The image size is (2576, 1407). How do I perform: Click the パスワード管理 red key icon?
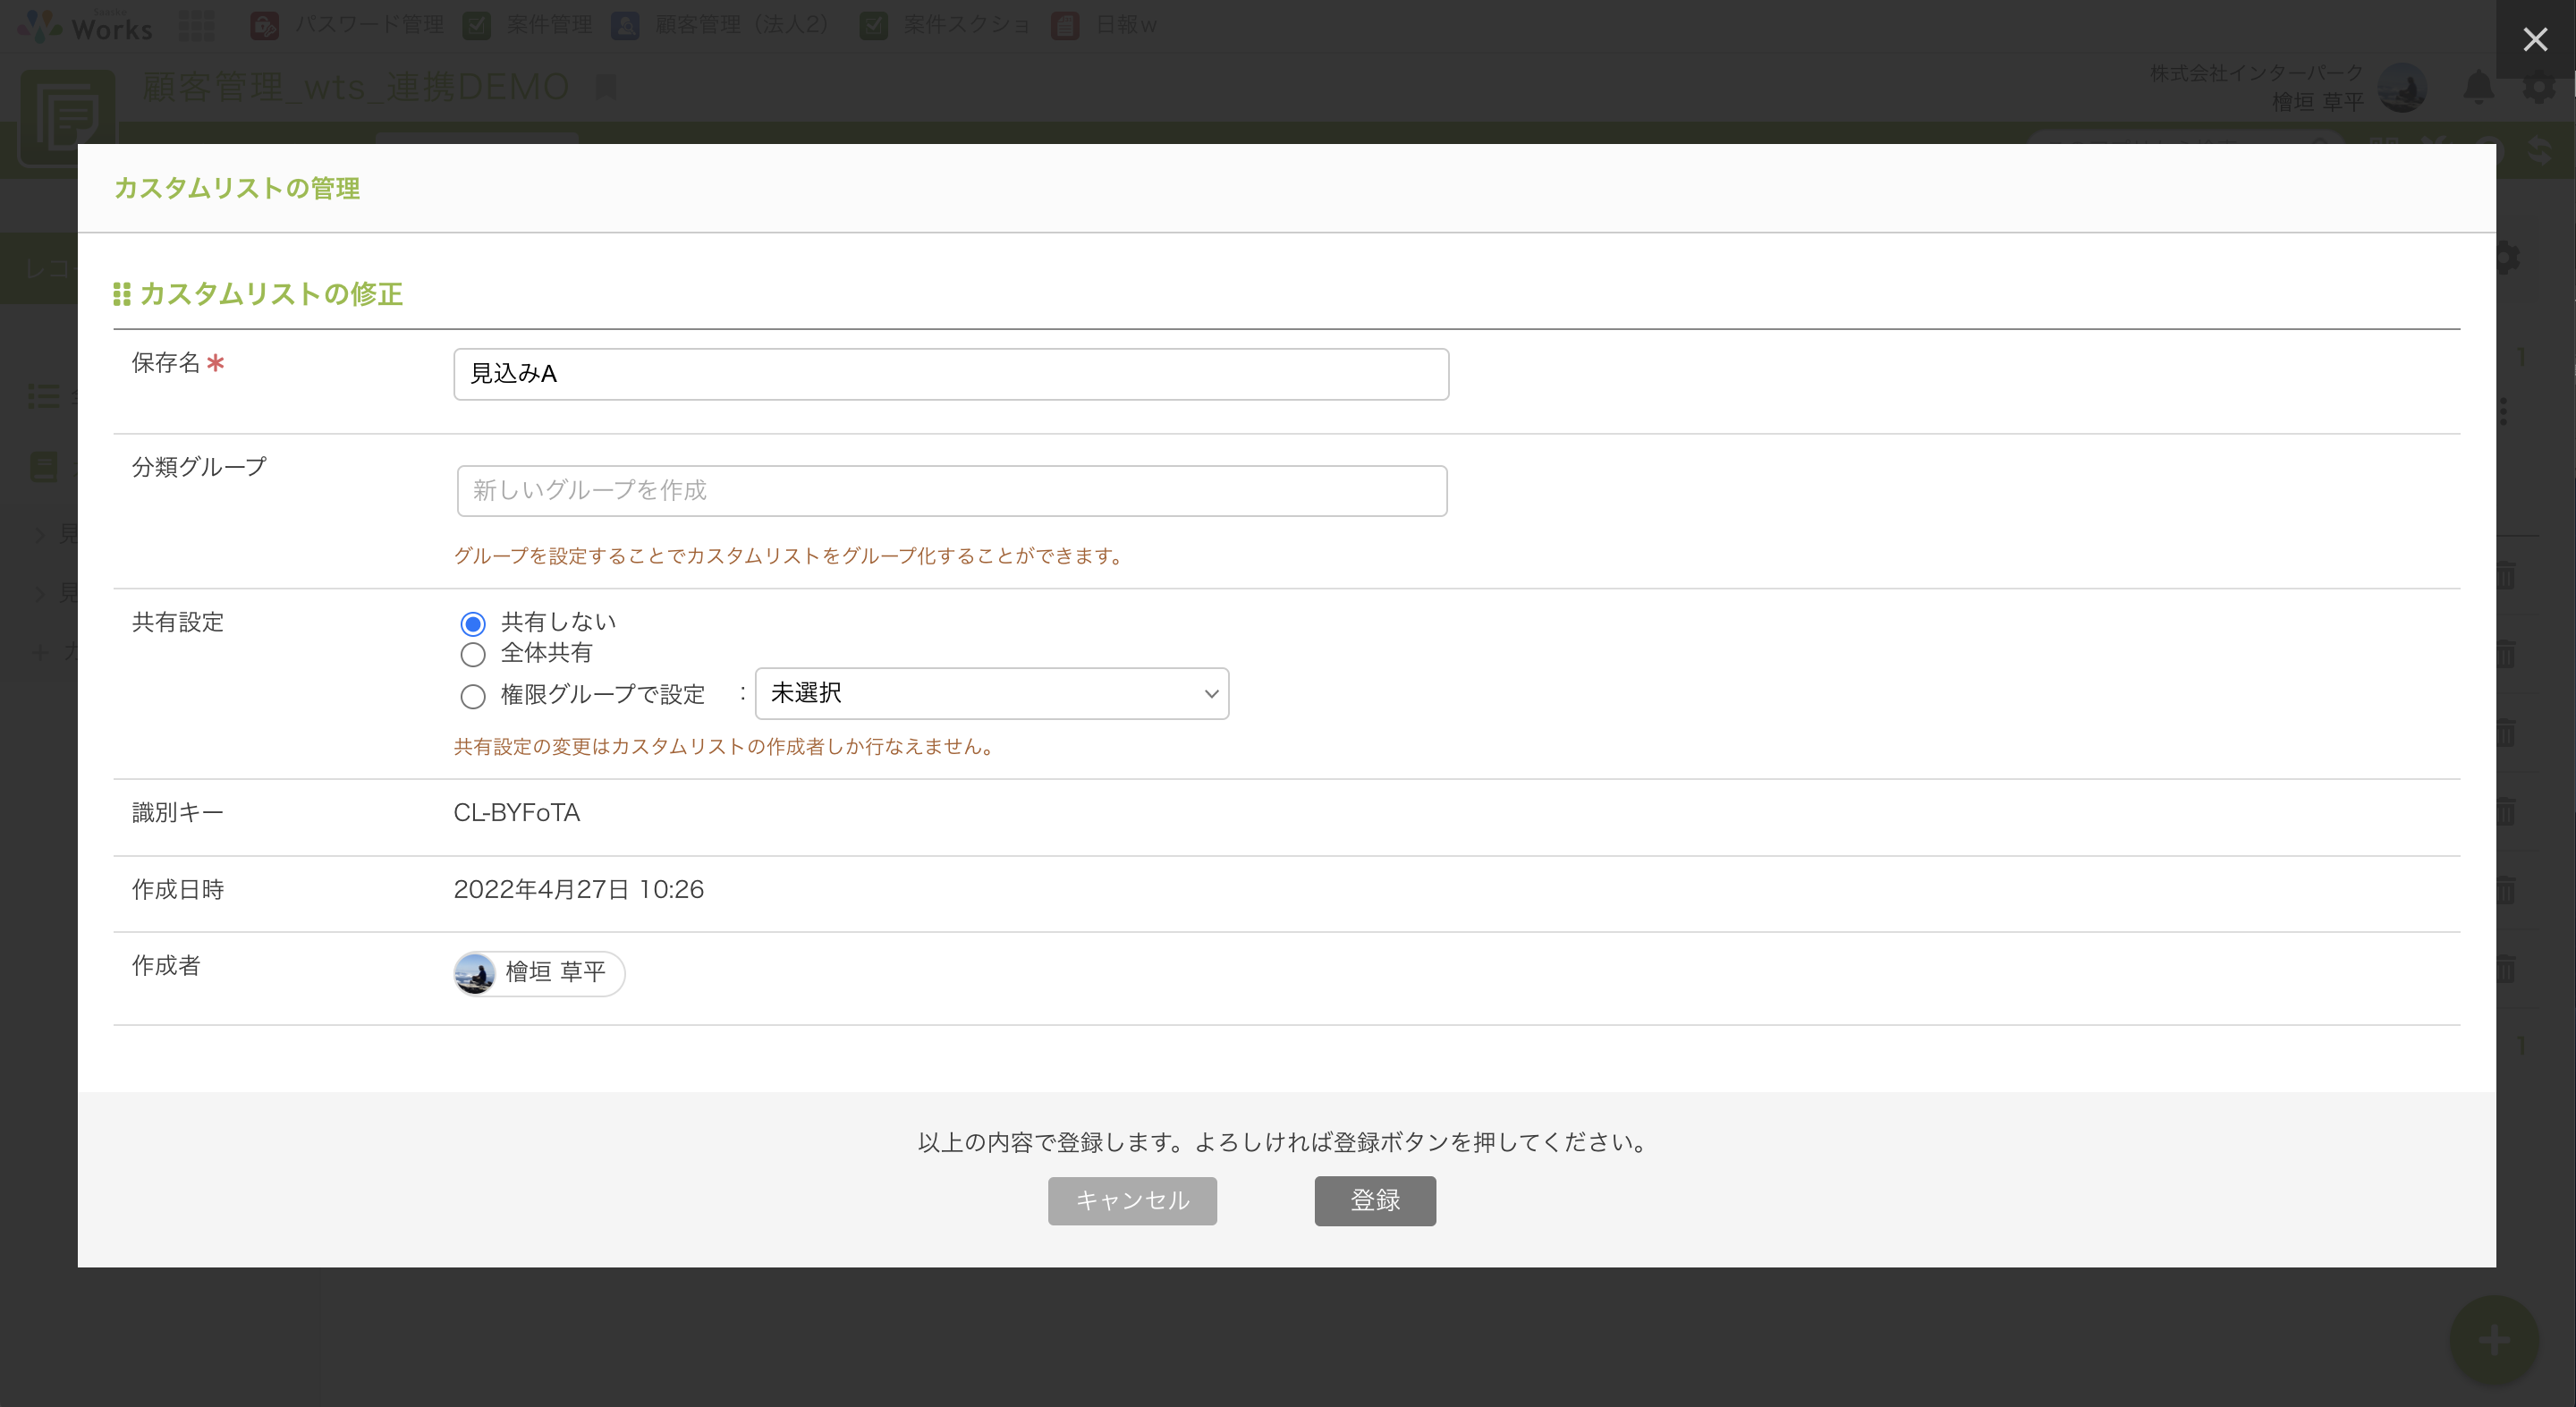[264, 26]
